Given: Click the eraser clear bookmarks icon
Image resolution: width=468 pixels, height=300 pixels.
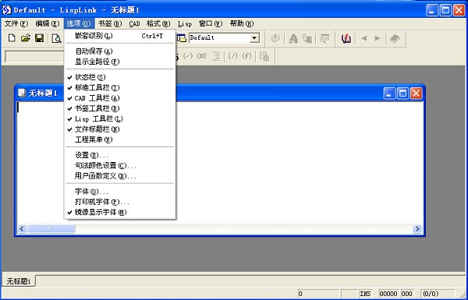Looking at the screenshot, I should pyautogui.click(x=395, y=38).
